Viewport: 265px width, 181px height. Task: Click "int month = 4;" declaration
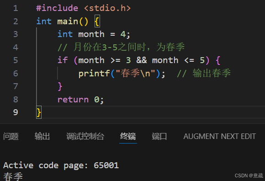click(94, 34)
